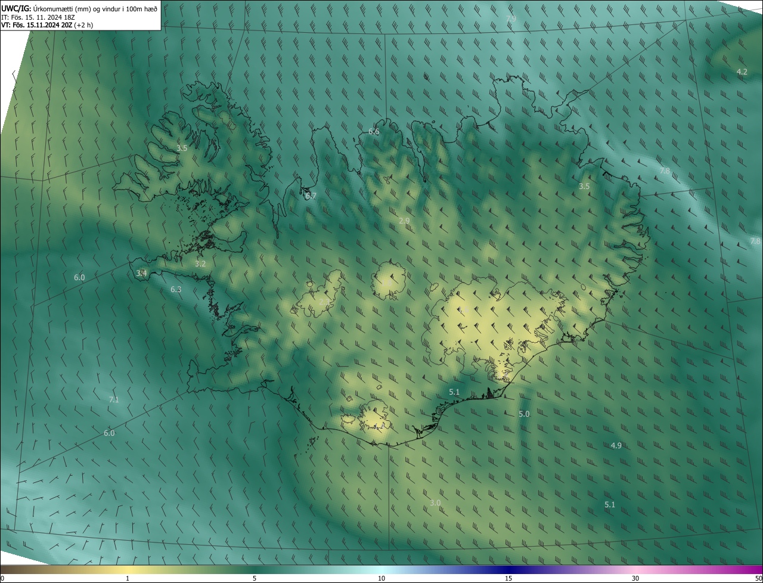Screen dimensions: 763x583
Task: Click the 3.5 label in the Westfjords
Action: [182, 148]
